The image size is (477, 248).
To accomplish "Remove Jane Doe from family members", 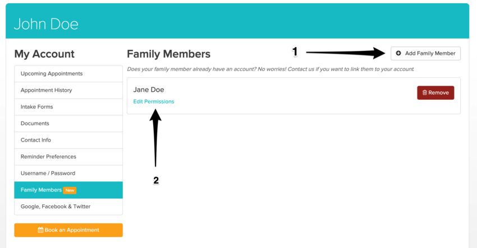I will pos(435,93).
